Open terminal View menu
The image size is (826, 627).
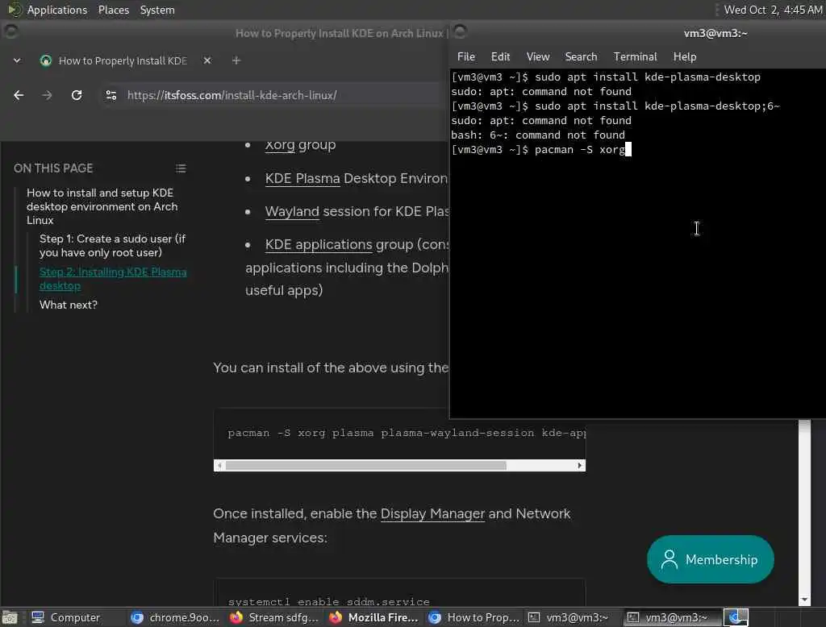tap(538, 57)
